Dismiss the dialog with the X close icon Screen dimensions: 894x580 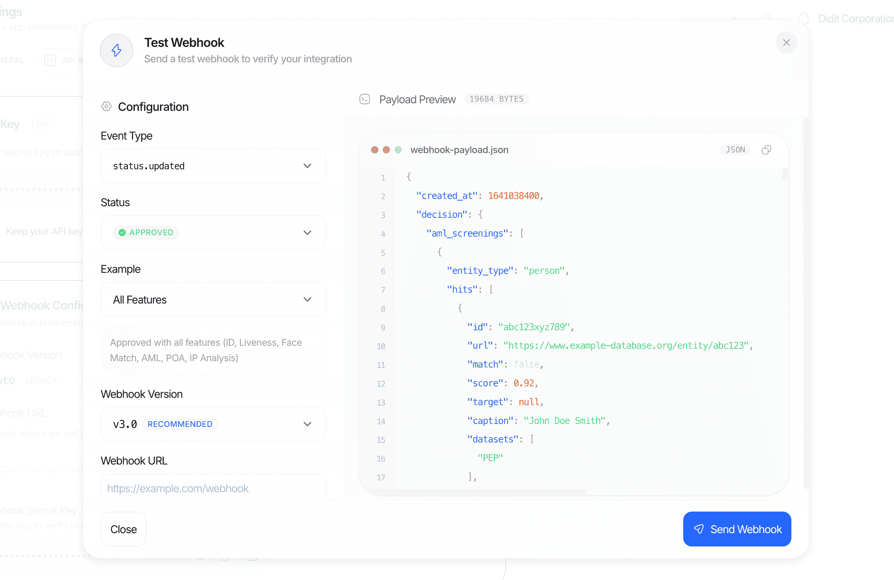[x=786, y=43]
